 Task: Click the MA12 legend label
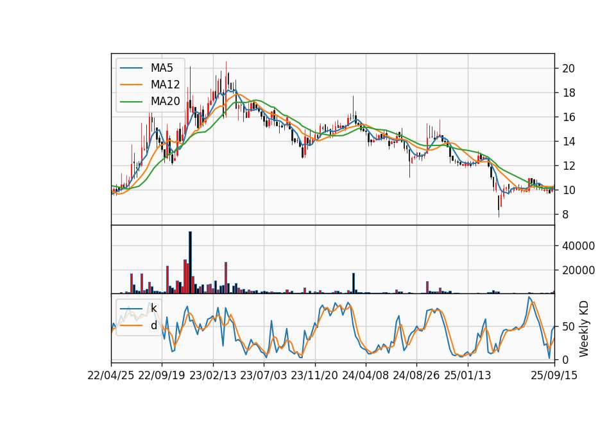point(165,85)
